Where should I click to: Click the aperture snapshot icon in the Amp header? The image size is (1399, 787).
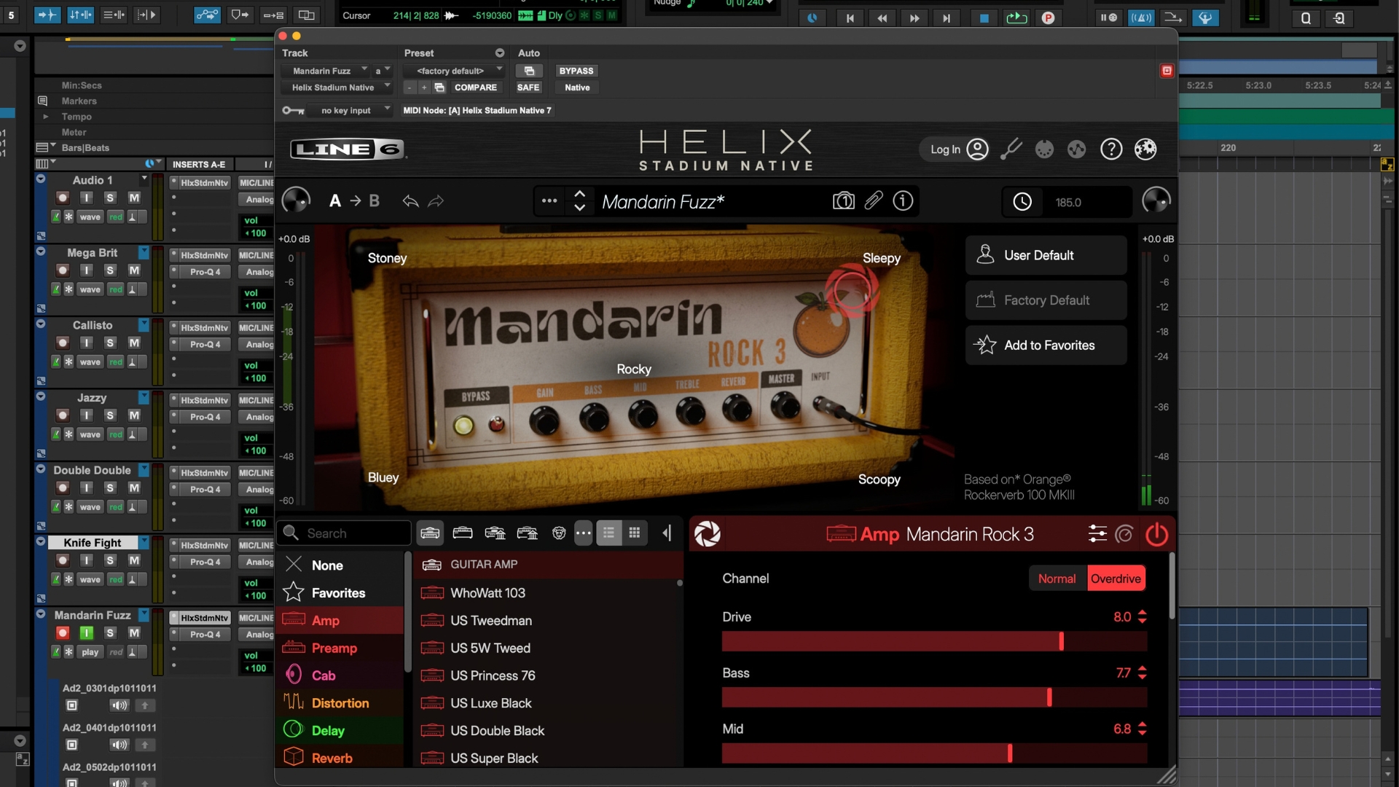[707, 534]
